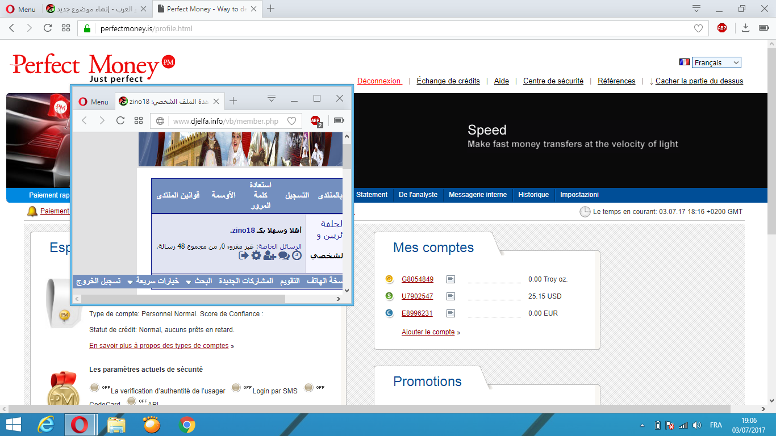Open the ABP extension in main Opera toolbar
The height and width of the screenshot is (436, 776).
pos(722,28)
